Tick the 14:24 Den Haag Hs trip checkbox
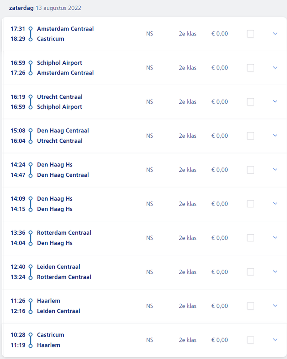Viewport: 287px width, 359px height. pos(250,170)
